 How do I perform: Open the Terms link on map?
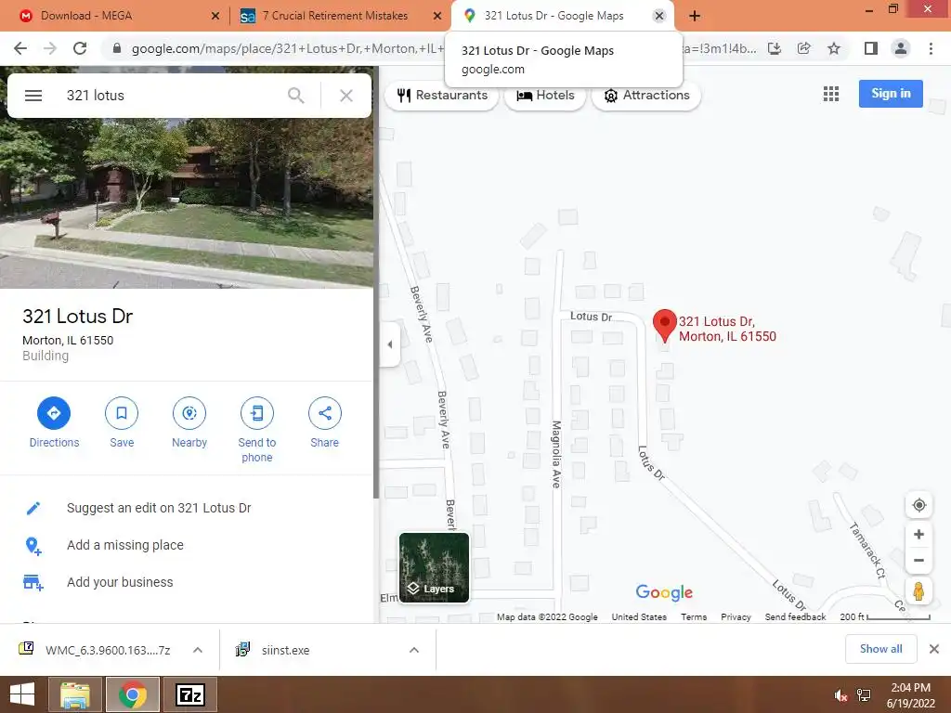pos(694,616)
